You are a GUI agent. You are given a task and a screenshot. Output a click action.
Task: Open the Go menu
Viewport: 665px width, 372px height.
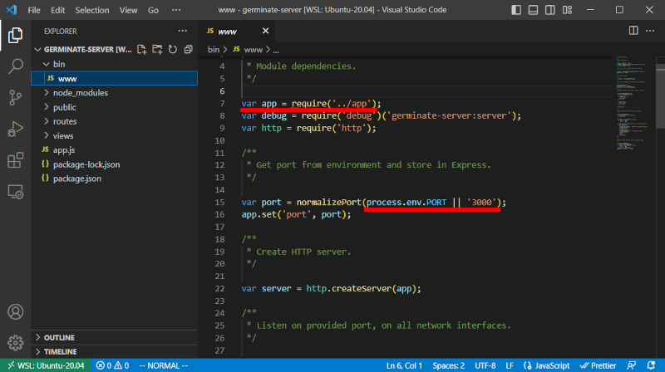coord(153,10)
